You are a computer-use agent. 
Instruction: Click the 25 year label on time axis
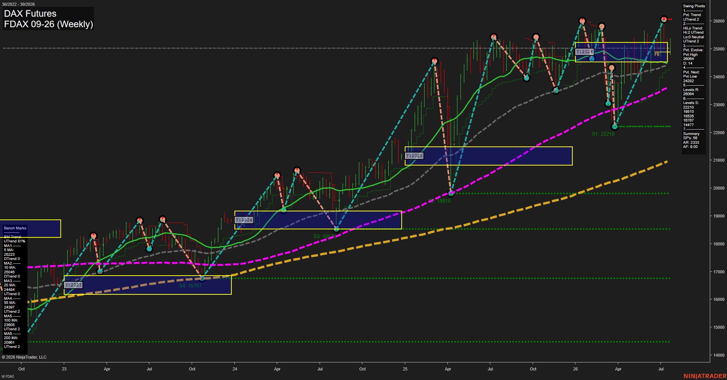coord(405,369)
